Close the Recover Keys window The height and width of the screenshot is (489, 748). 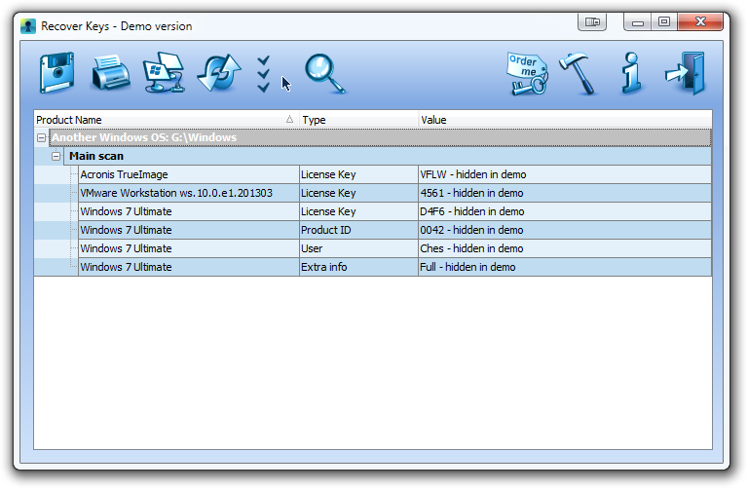[700, 22]
